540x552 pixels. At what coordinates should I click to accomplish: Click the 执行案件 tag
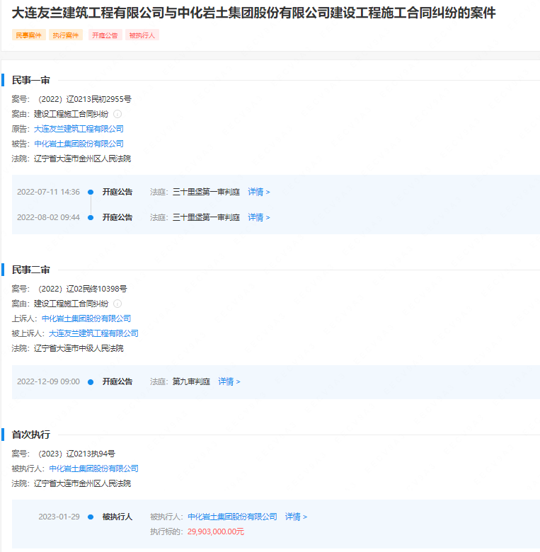(x=66, y=35)
